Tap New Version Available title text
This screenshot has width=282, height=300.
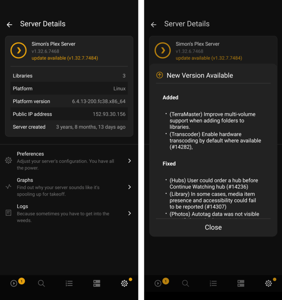pyautogui.click(x=200, y=76)
